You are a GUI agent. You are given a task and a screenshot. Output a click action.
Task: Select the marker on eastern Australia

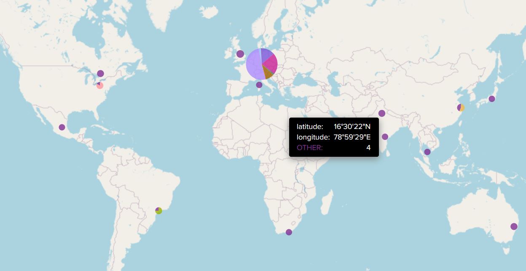(x=513, y=226)
